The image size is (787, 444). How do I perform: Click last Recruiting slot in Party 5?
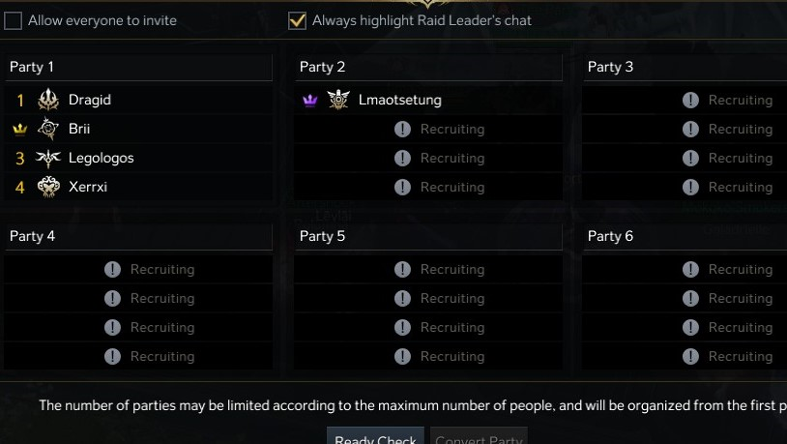428,357
